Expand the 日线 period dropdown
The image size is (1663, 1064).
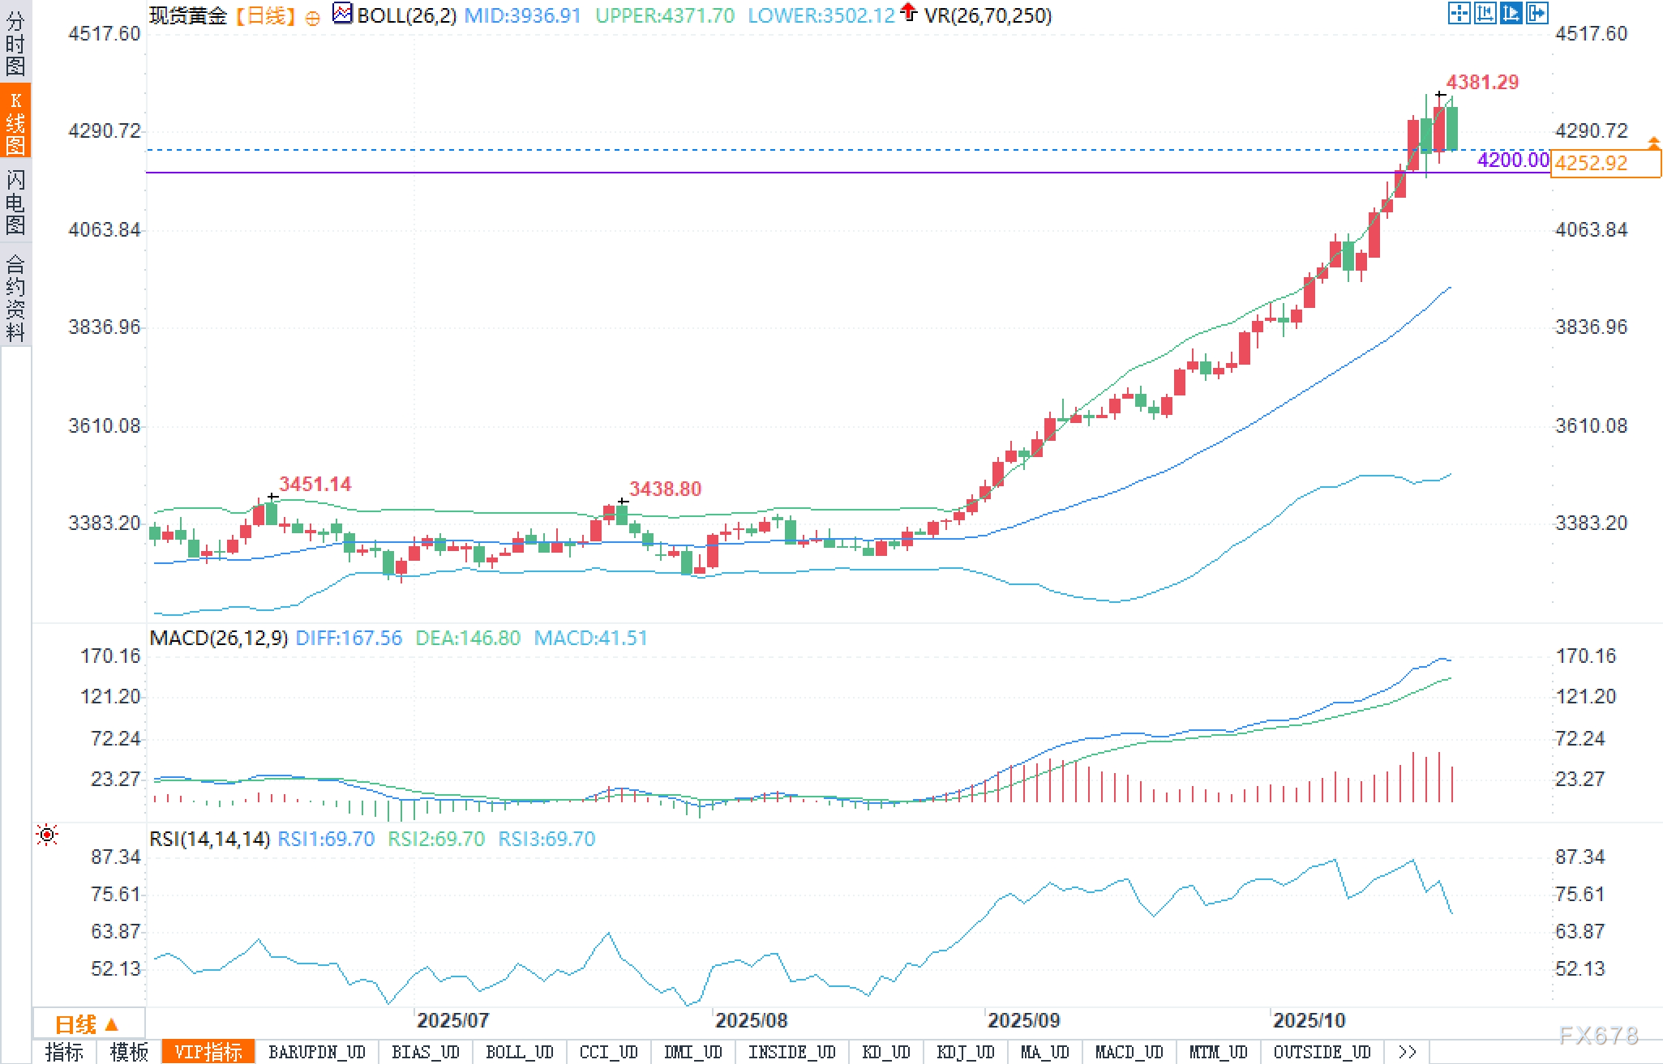[88, 1024]
